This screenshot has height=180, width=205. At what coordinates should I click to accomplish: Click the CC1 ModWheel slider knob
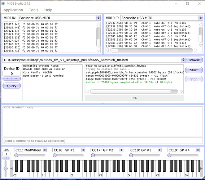coord(16,156)
